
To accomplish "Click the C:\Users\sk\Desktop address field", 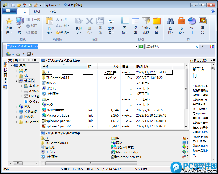I will (x=70, y=46).
